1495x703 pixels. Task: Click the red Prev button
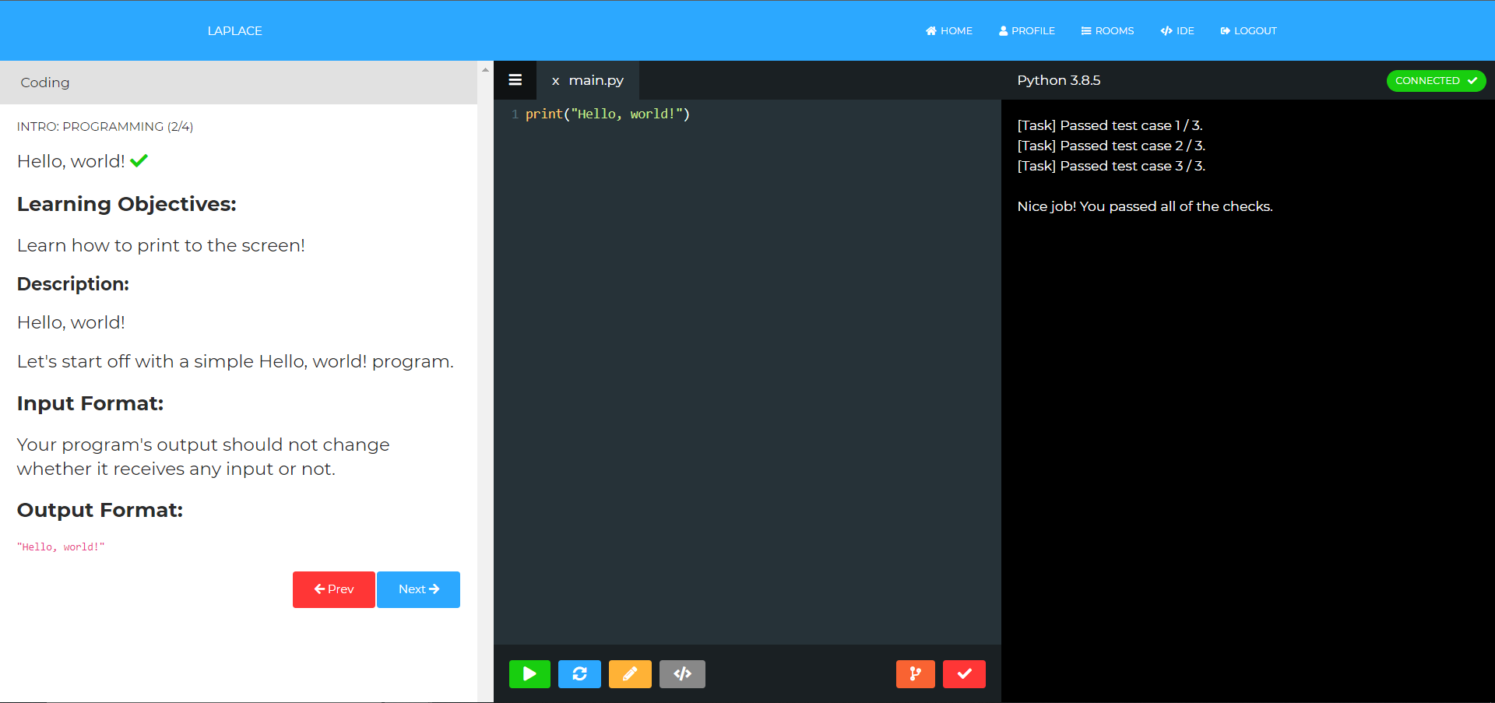click(333, 589)
